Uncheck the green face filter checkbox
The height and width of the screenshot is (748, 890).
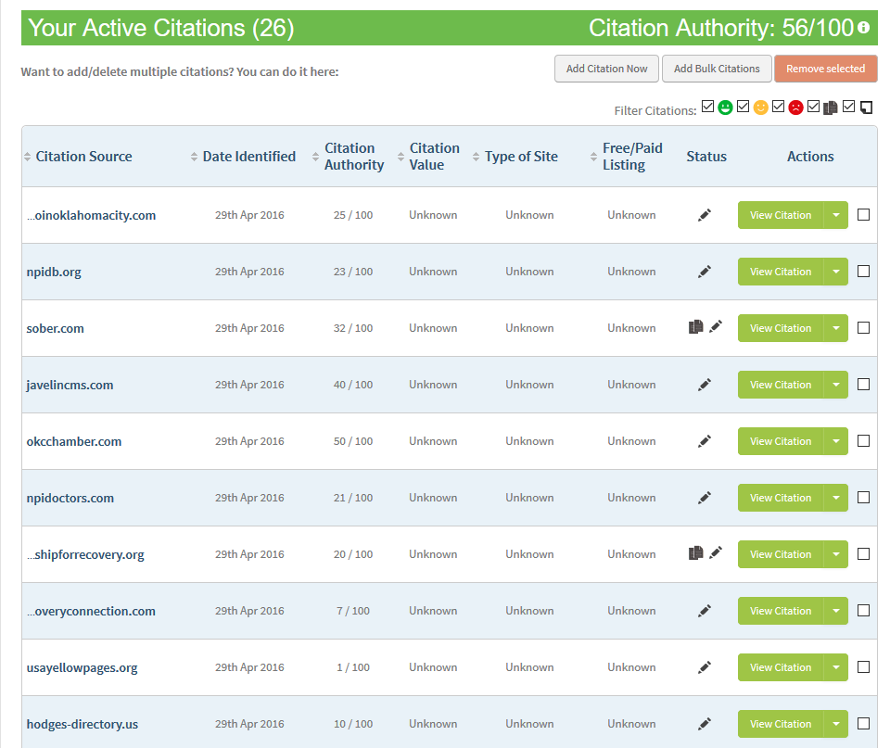707,106
